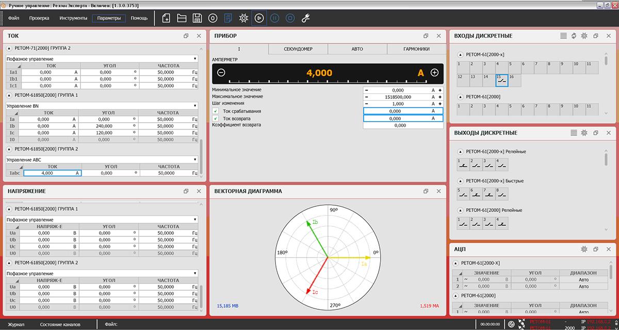Toggle relay output 3 of РЕТОМ-61[2000-х] Релейные
The width and height of the screenshot is (619, 330).
point(489,164)
